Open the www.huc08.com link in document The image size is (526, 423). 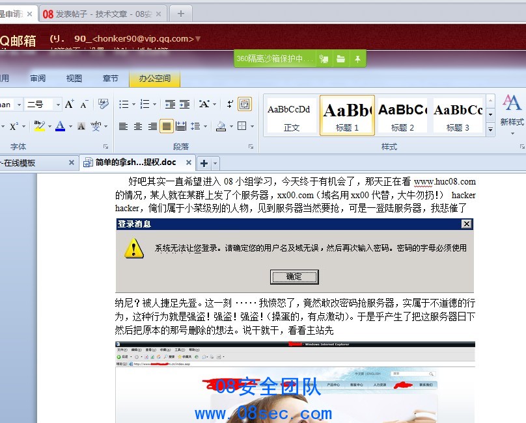pyautogui.click(x=445, y=181)
